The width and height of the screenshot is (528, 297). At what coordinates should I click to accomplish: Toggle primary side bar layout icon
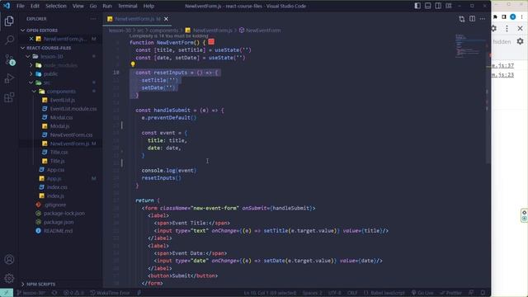pyautogui.click(x=417, y=6)
